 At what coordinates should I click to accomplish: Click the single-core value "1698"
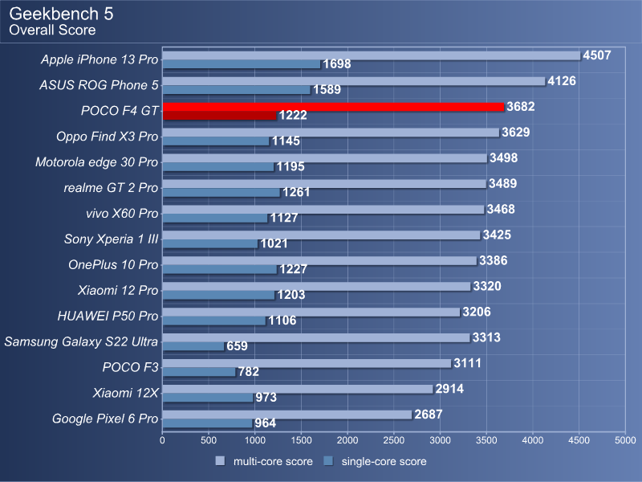coord(337,64)
